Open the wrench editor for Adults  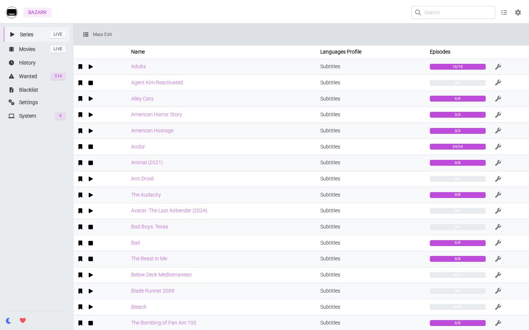tap(498, 67)
